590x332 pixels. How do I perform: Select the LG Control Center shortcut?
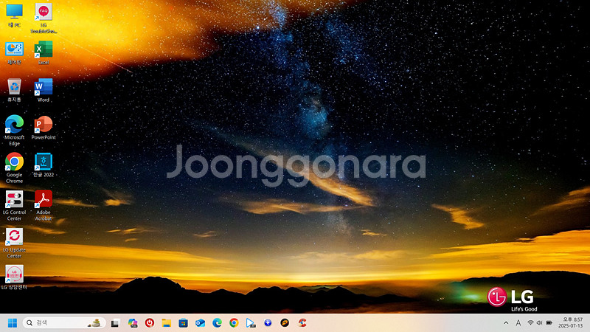(14, 205)
